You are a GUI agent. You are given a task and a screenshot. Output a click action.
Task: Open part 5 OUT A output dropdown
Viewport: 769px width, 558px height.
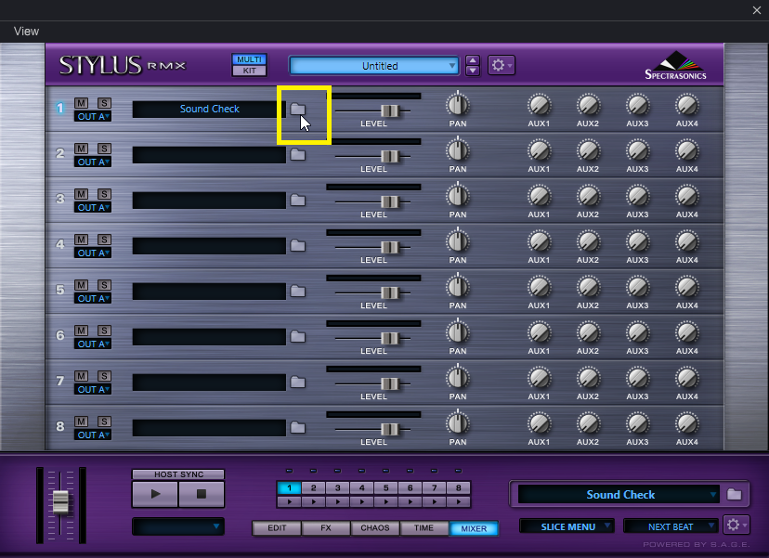(93, 299)
